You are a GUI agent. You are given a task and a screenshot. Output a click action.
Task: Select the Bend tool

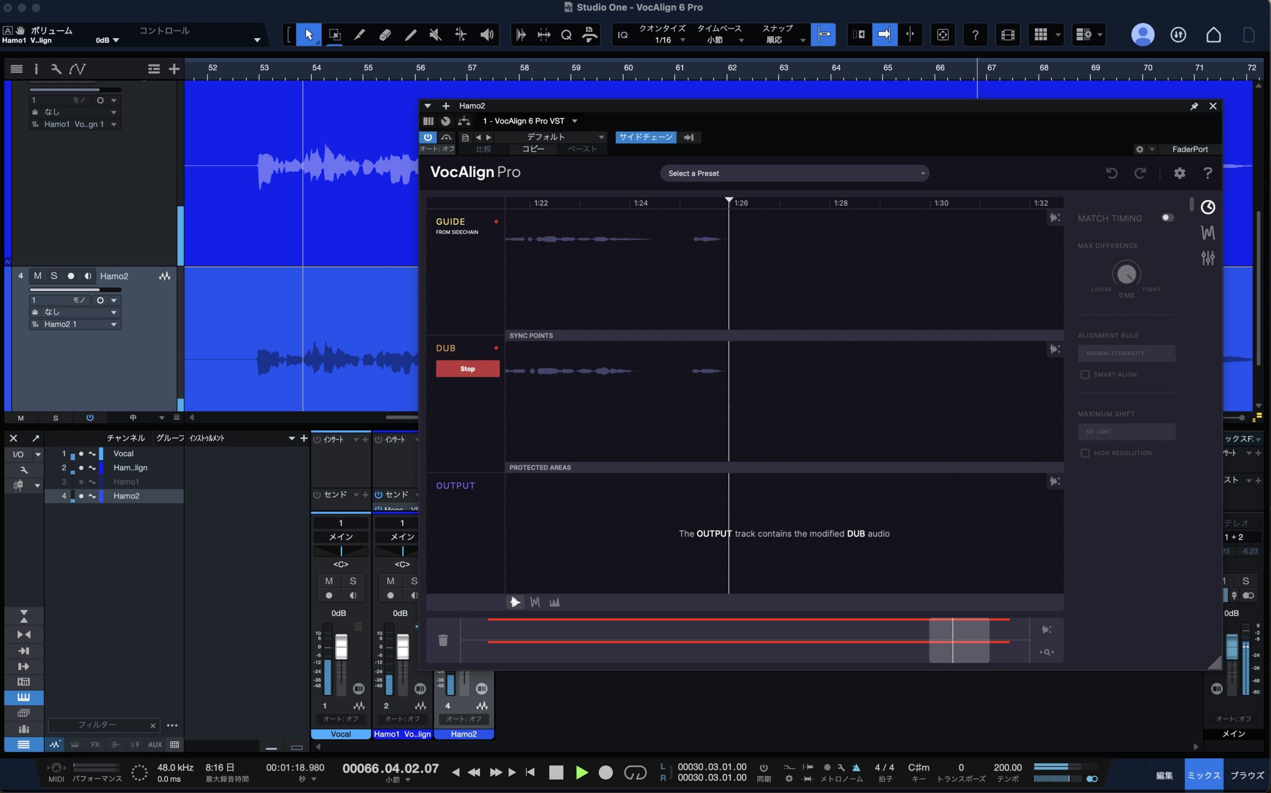[x=461, y=35]
